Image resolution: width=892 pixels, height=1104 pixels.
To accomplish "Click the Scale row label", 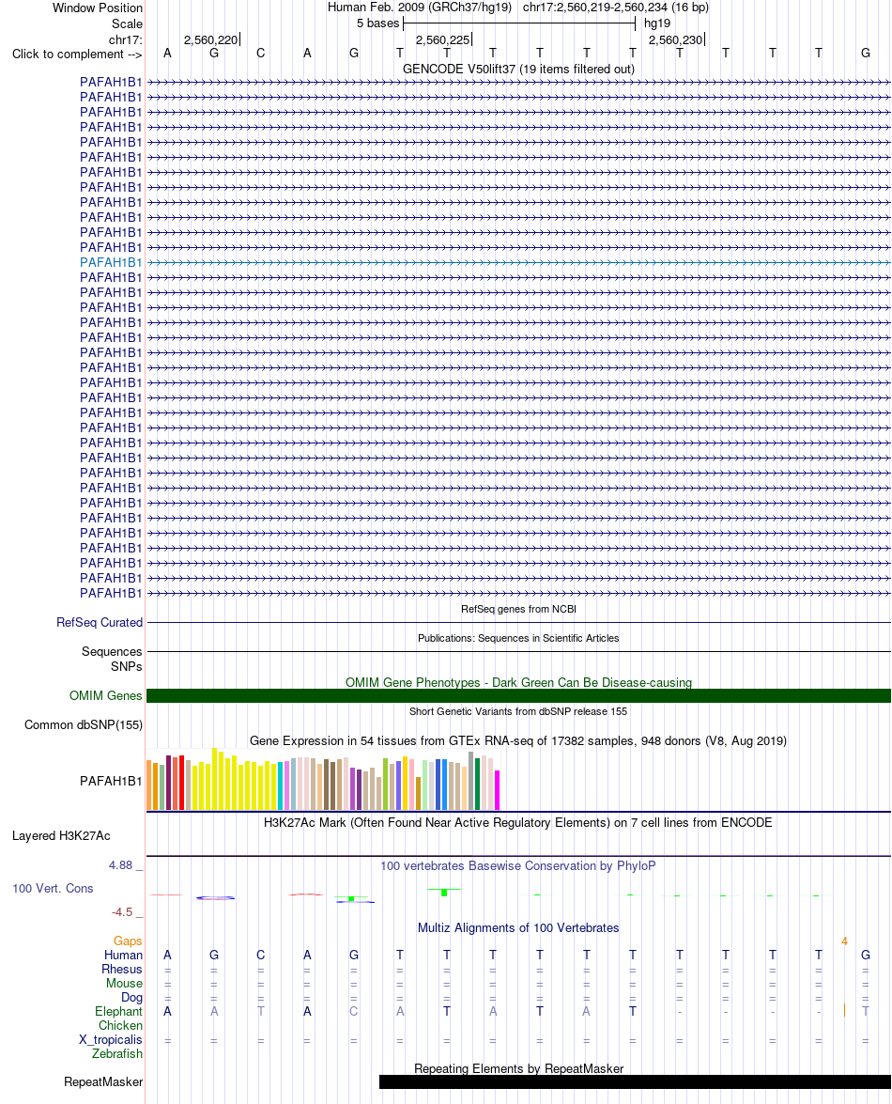I will (127, 23).
